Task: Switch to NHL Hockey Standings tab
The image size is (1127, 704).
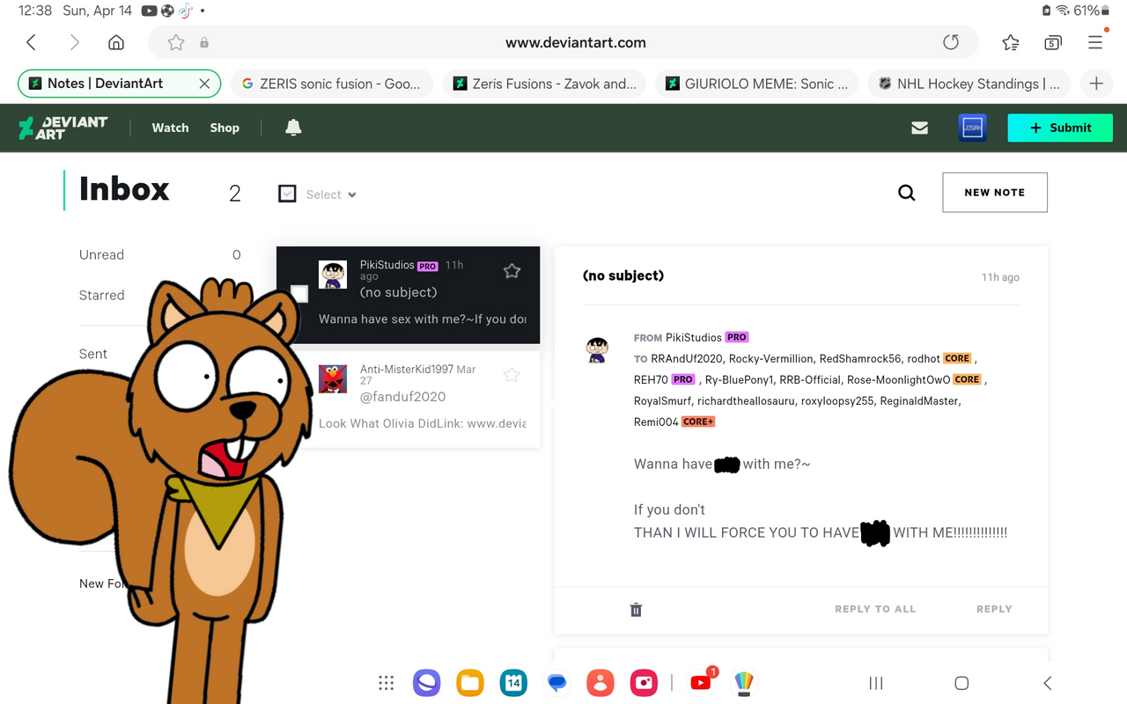Action: coord(969,84)
